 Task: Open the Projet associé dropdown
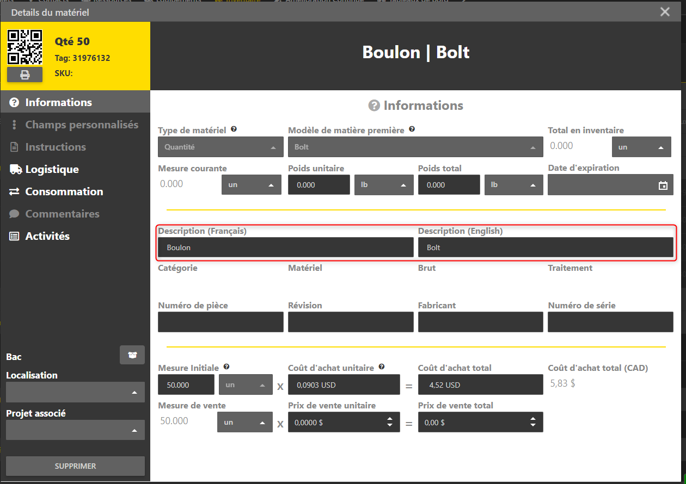75,430
